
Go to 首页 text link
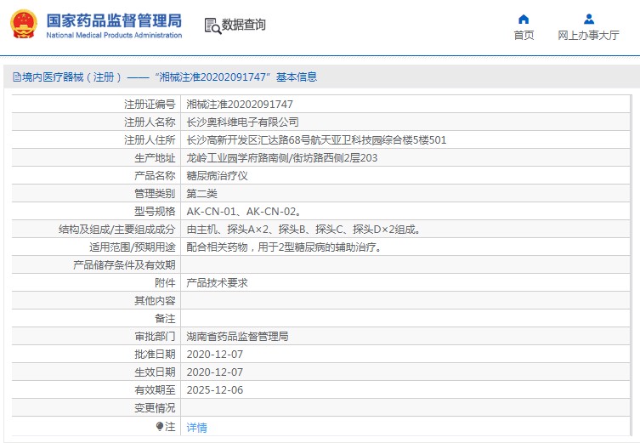tap(524, 36)
